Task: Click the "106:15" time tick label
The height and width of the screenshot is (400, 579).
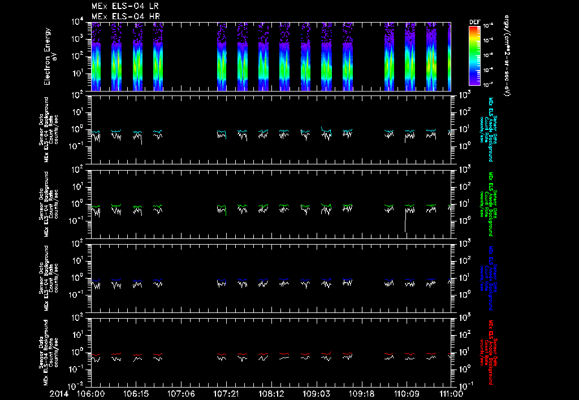Action: click(x=136, y=394)
